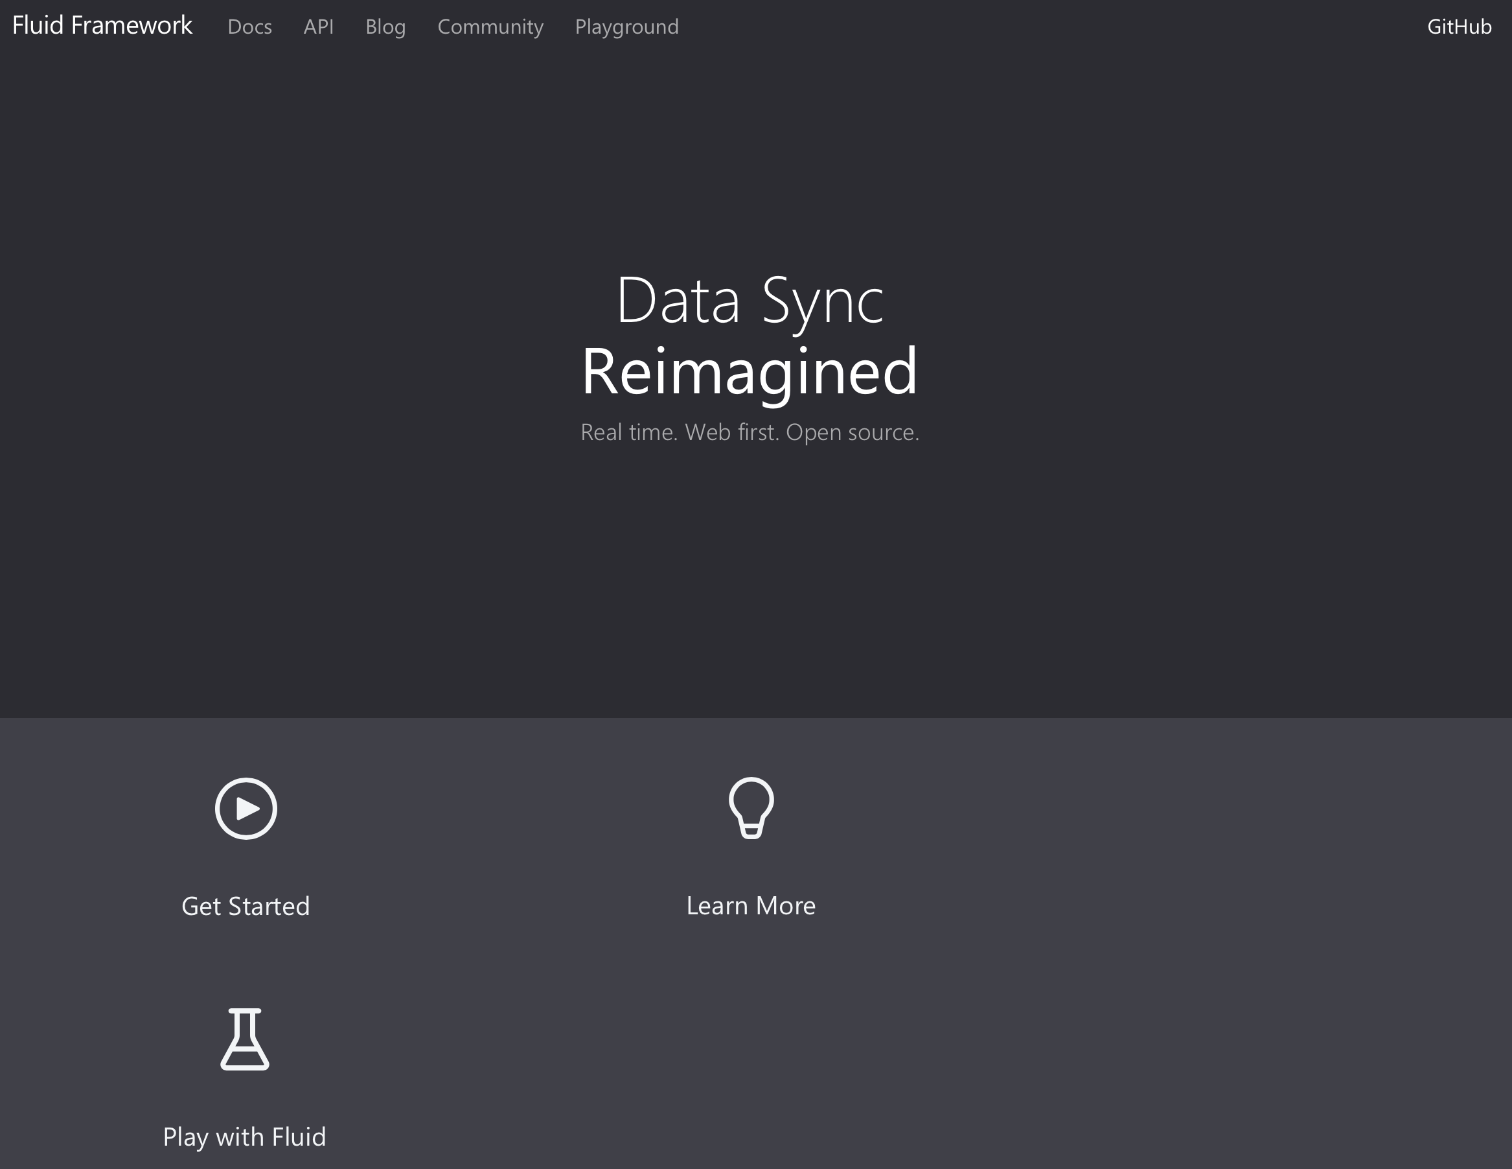Click the Get Started play-circle icon

pyautogui.click(x=246, y=808)
